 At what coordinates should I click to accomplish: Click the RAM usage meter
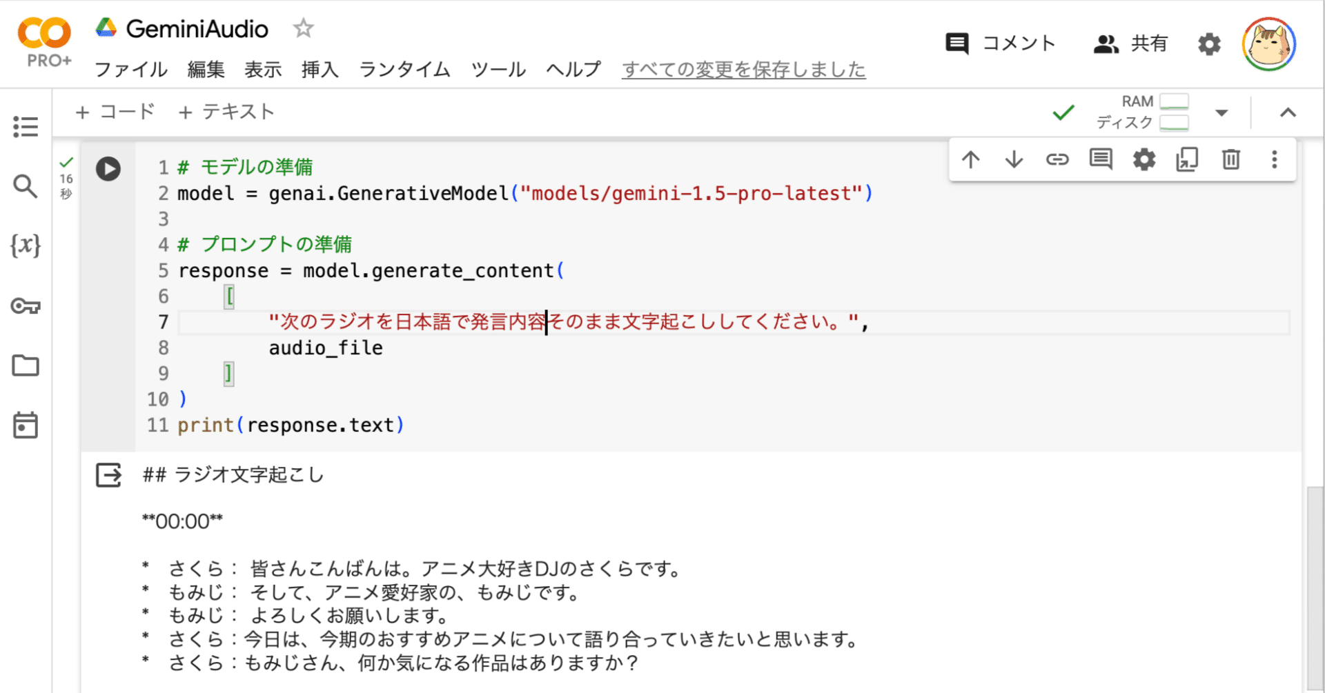click(1174, 101)
